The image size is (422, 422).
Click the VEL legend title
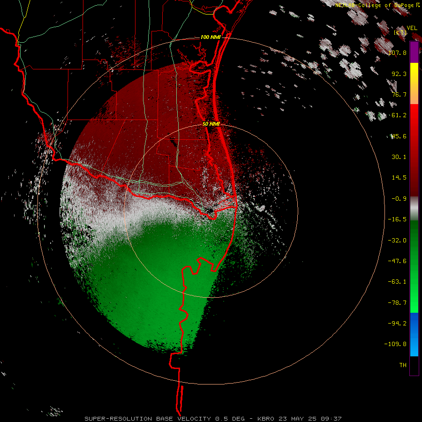(x=412, y=28)
